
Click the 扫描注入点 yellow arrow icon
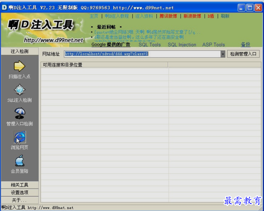click(20, 66)
